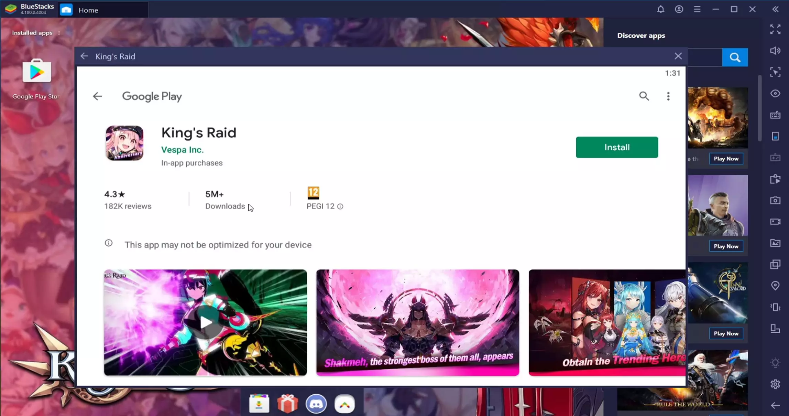
Task: Open the Shakmeh boss screenshot thumbnail
Action: (417, 322)
